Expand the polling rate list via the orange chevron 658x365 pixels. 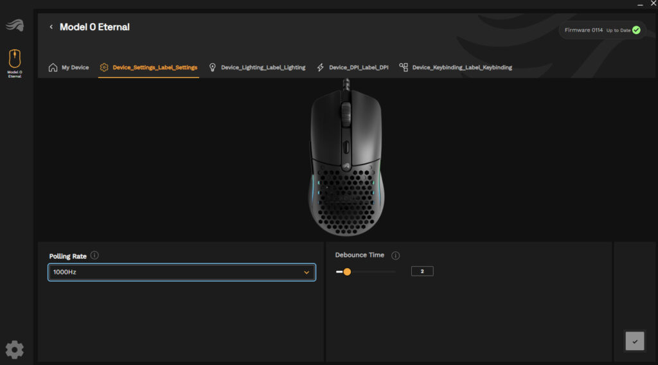click(307, 272)
